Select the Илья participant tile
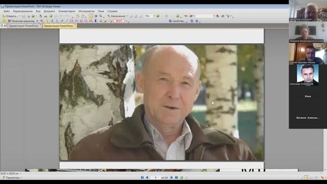 308,97
